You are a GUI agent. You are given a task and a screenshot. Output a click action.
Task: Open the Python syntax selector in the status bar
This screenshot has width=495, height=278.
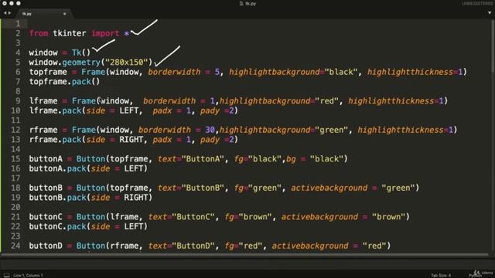pyautogui.click(x=474, y=276)
